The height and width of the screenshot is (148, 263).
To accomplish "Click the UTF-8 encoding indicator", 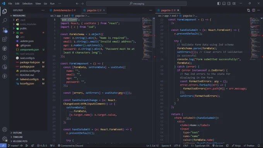I will (177, 145).
